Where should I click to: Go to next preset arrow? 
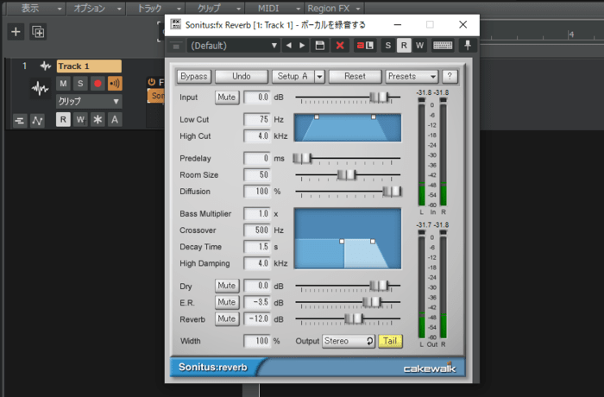pos(302,46)
